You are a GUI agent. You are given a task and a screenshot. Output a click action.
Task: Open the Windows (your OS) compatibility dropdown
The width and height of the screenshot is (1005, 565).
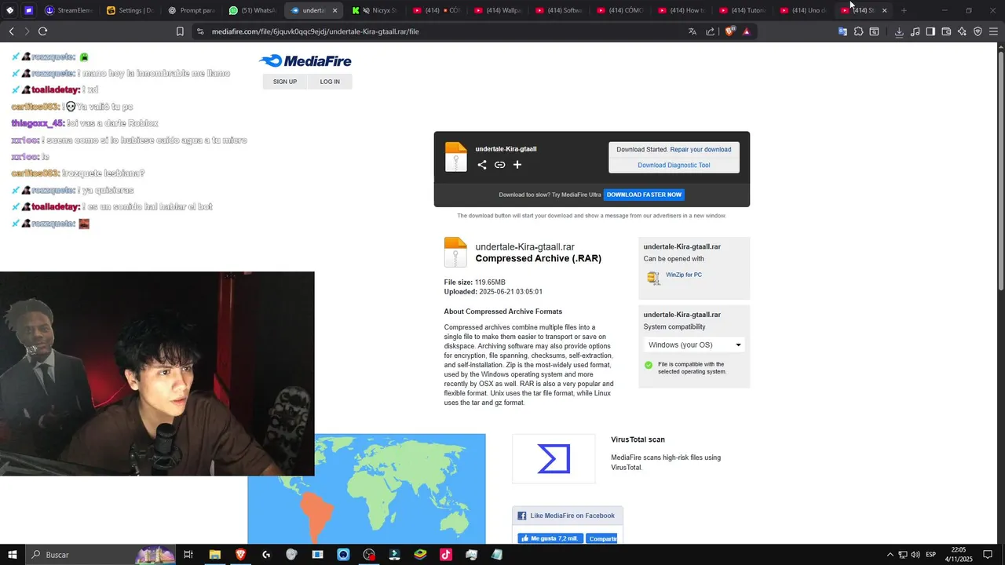click(694, 344)
